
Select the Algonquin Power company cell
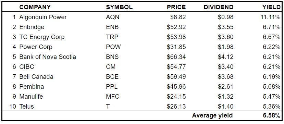(43, 17)
